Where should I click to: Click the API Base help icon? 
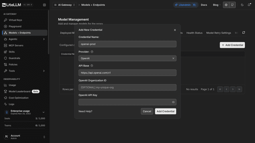click(x=92, y=66)
